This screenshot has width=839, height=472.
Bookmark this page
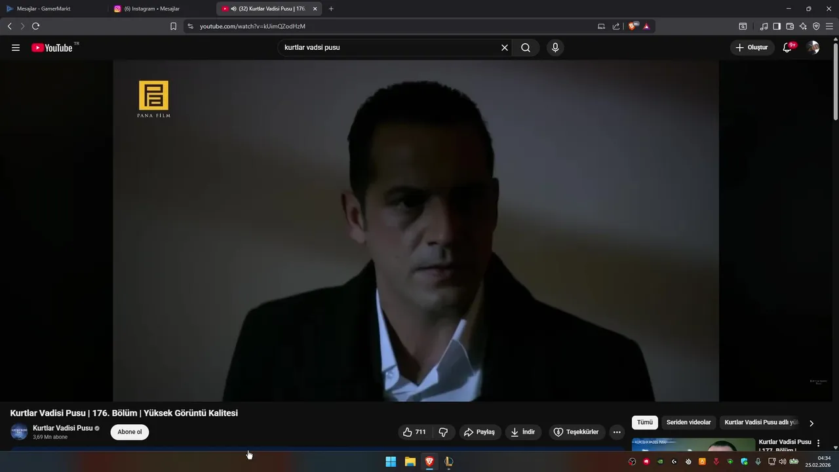tap(173, 26)
